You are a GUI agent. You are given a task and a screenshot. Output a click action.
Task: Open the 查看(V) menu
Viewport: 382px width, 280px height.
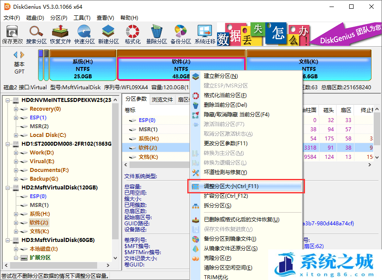tap(105, 18)
